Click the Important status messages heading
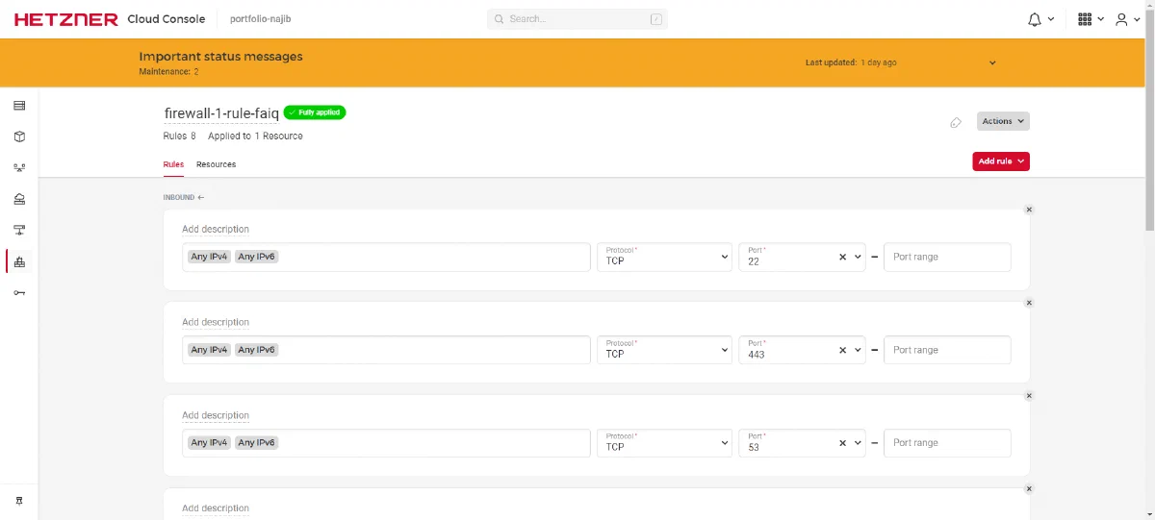Screen dimensions: 1155x520 pos(220,57)
